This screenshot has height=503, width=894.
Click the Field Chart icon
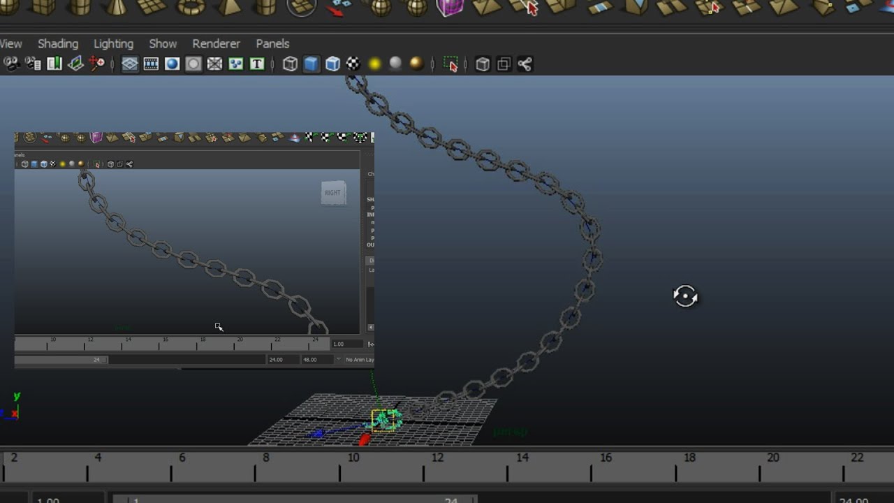click(214, 64)
